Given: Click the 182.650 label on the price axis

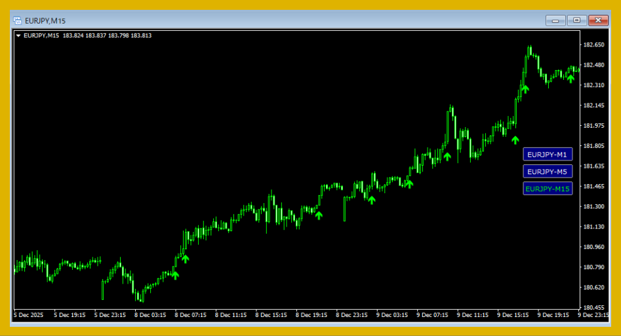Looking at the screenshot, I should [x=593, y=45].
